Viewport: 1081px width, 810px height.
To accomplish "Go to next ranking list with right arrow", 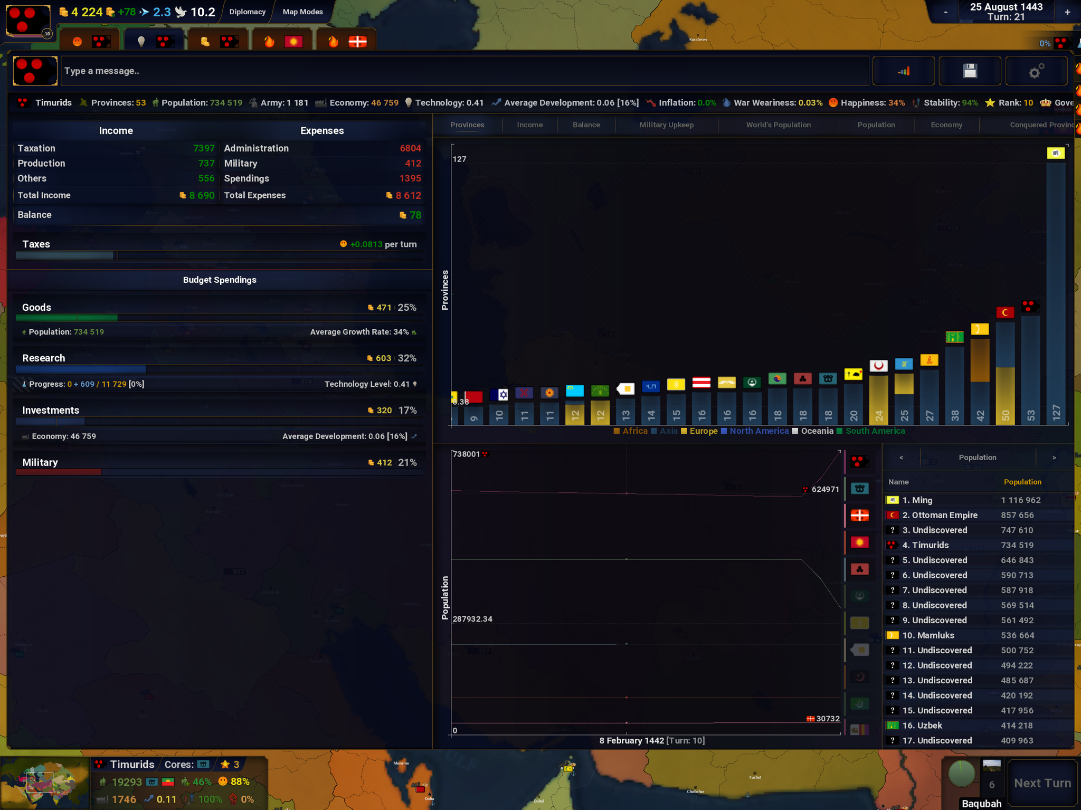I will tap(1054, 458).
